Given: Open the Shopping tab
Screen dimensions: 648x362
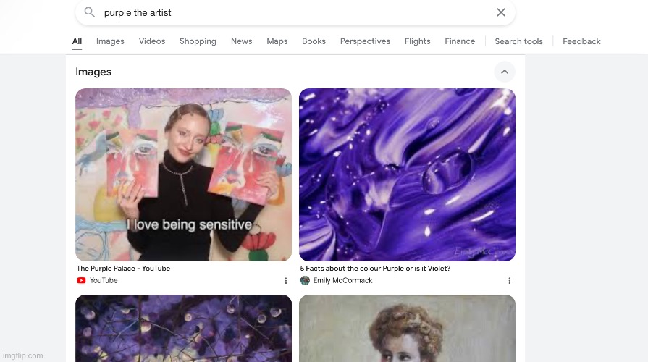Looking at the screenshot, I should (x=198, y=41).
